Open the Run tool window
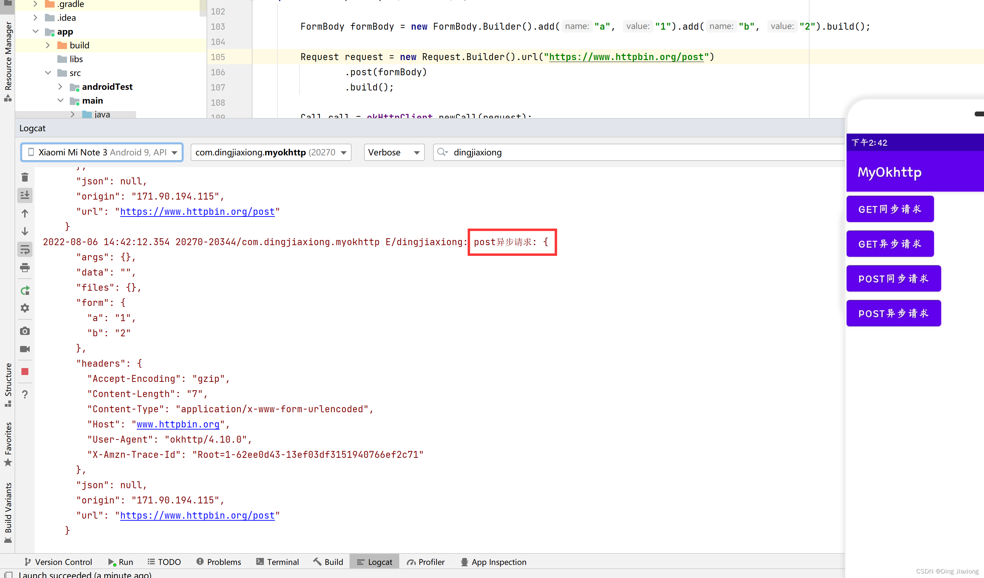The height and width of the screenshot is (578, 984). [x=121, y=562]
